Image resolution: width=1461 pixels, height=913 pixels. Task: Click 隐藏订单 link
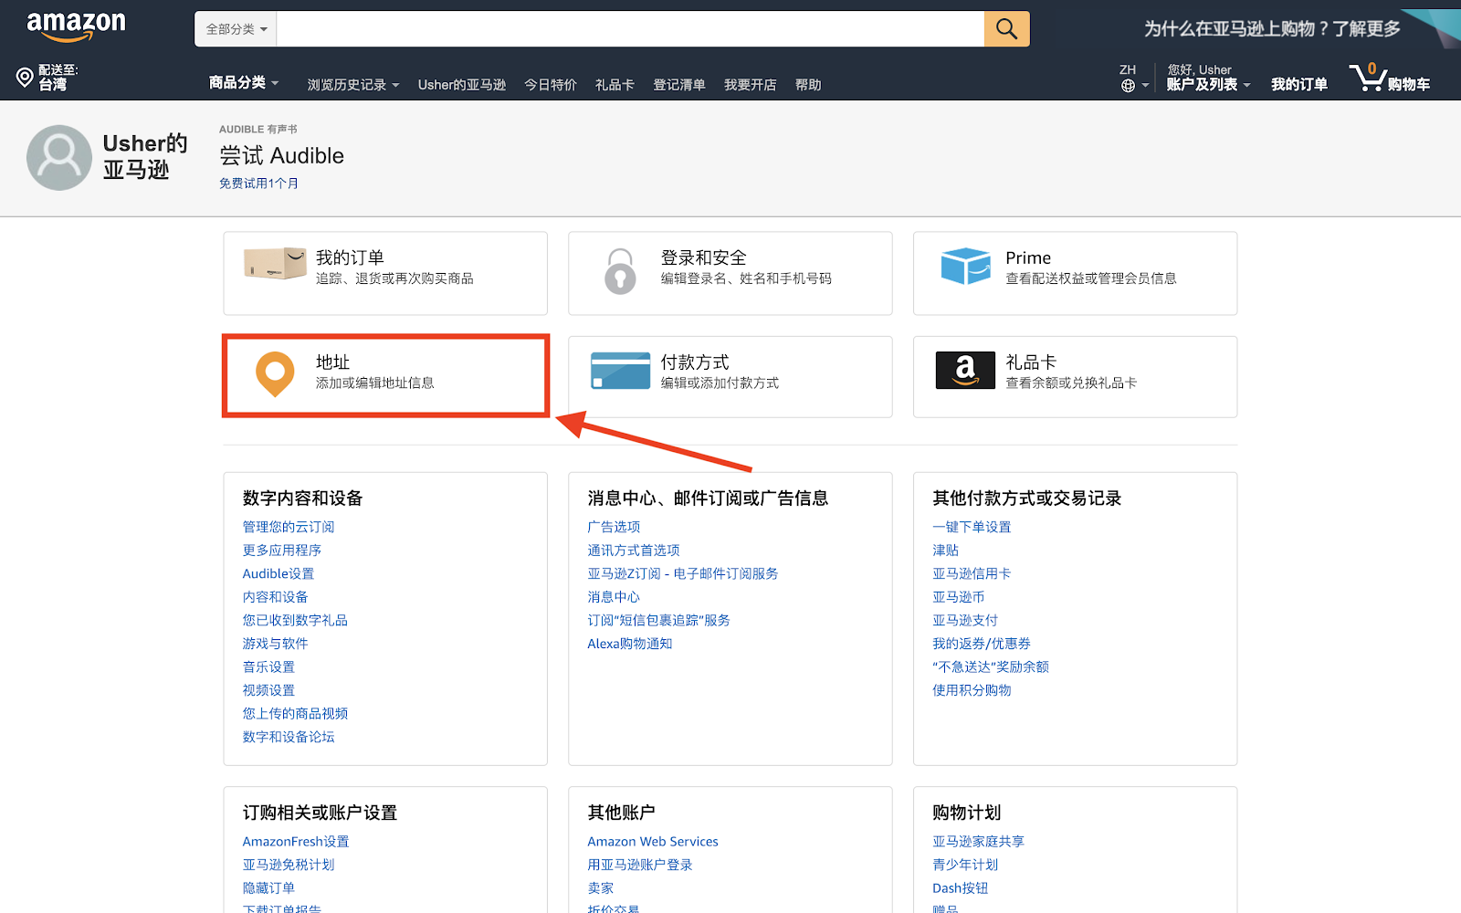(269, 888)
